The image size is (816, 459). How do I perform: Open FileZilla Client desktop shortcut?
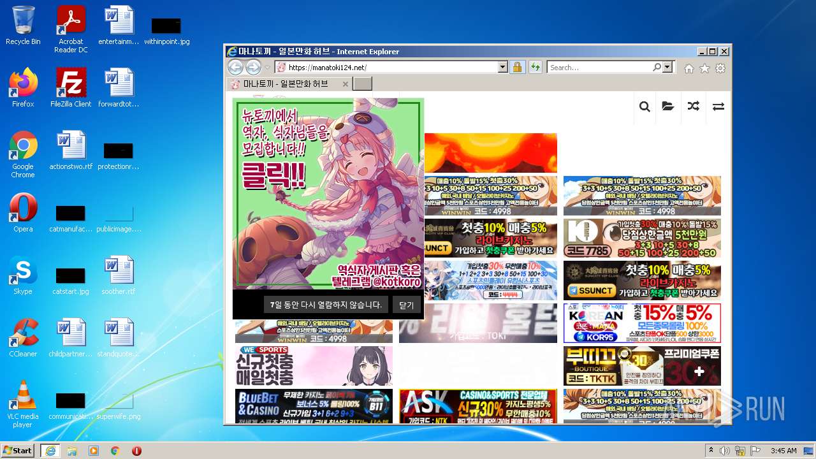pos(71,88)
